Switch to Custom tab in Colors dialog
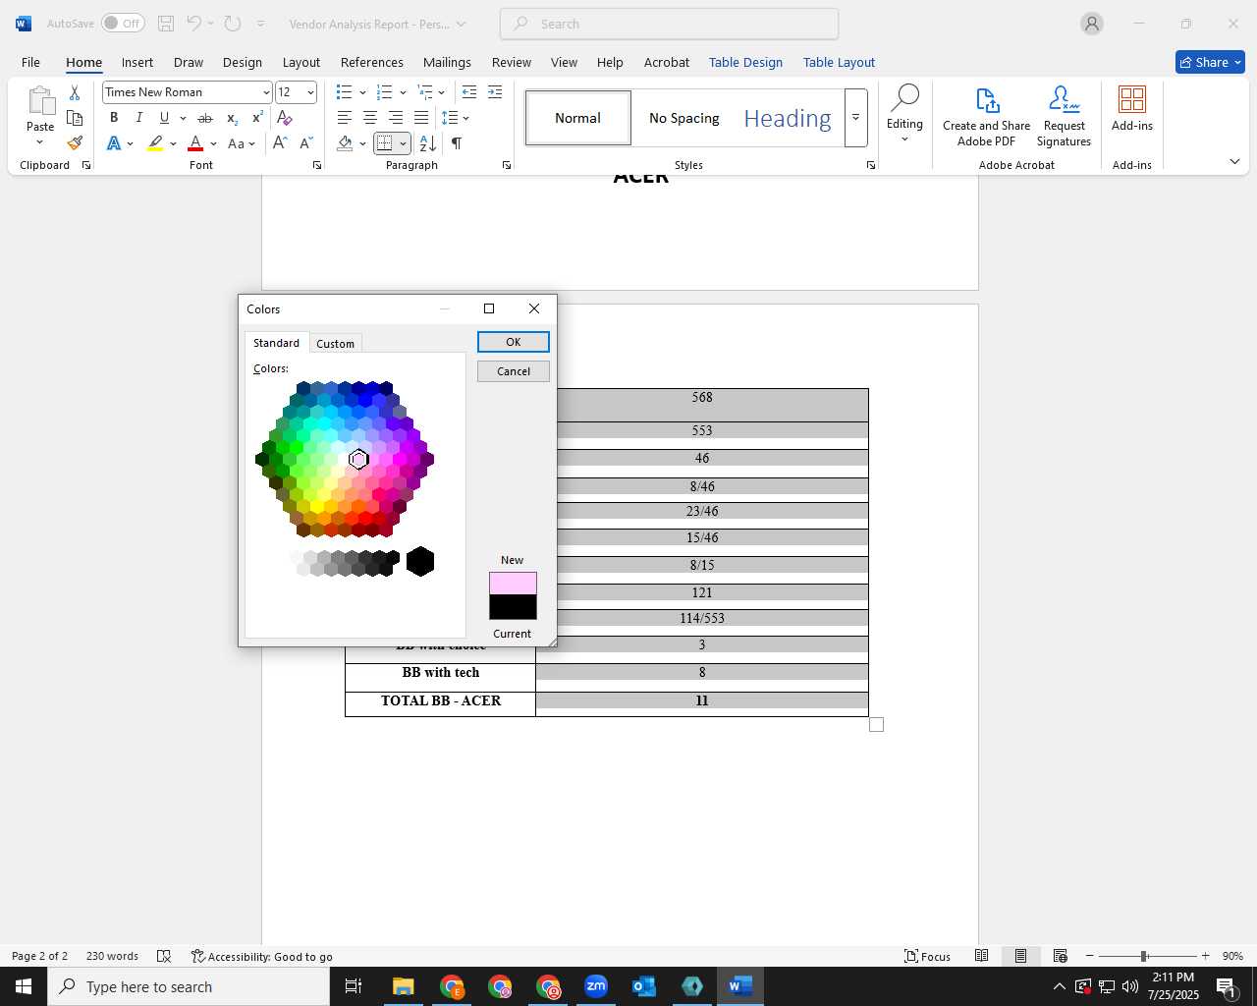Viewport: 1257px width, 1006px height. tap(335, 344)
